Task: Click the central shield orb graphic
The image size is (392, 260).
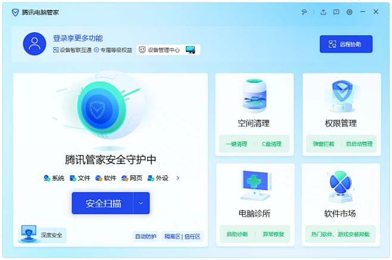Action: [x=101, y=109]
